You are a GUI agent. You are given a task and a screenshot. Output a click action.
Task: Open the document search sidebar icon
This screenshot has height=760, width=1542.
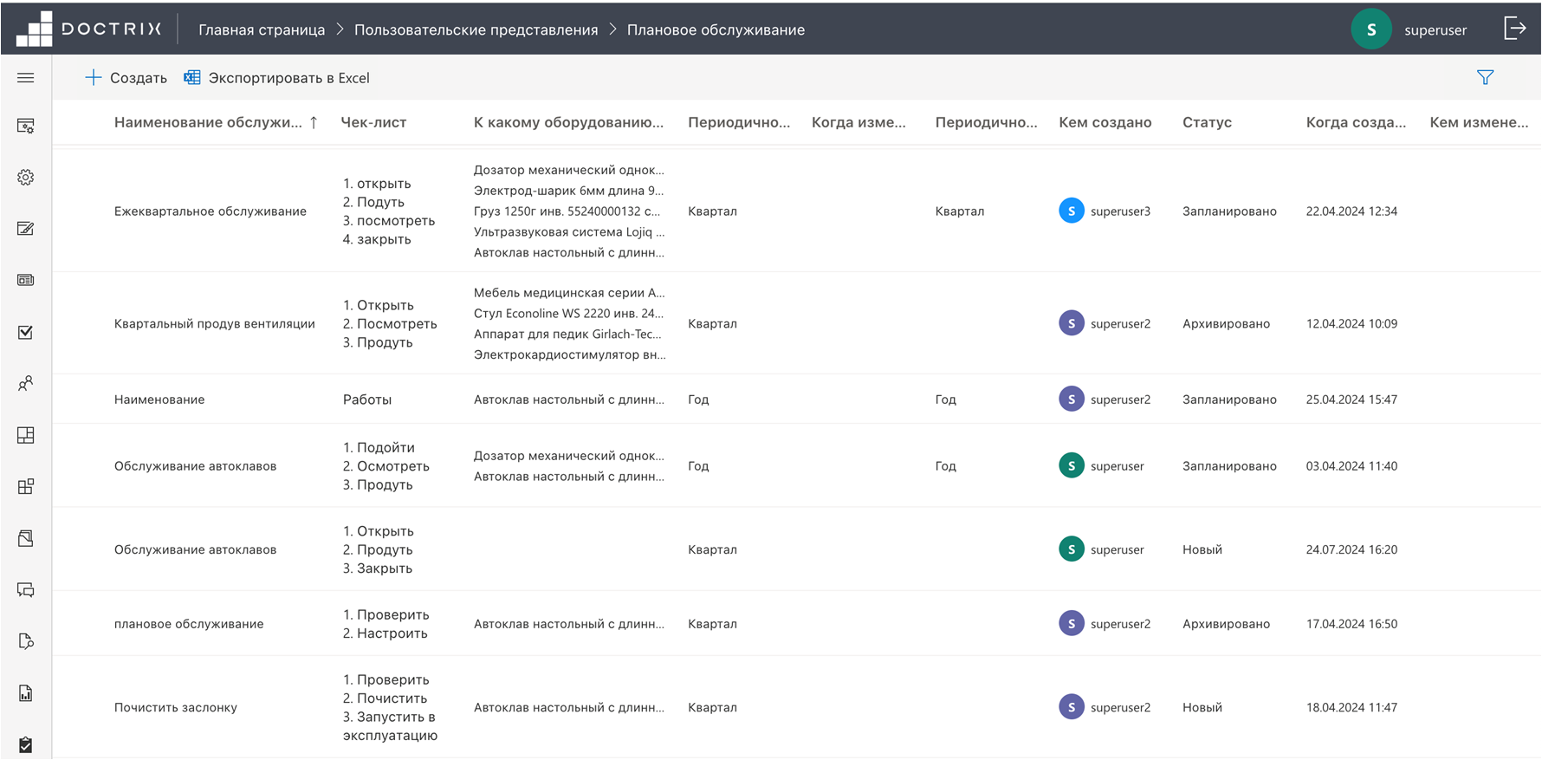coord(26,641)
